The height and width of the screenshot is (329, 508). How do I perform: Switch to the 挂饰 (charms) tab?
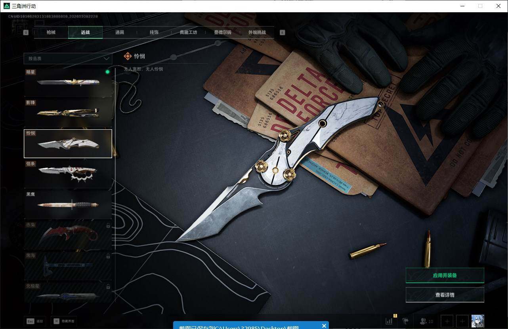(x=154, y=32)
